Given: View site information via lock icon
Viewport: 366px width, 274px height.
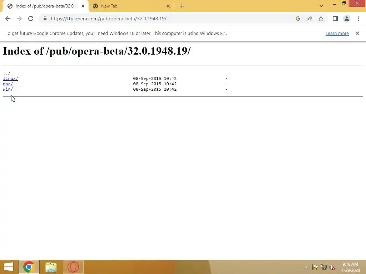Looking at the screenshot, I should [45, 19].
